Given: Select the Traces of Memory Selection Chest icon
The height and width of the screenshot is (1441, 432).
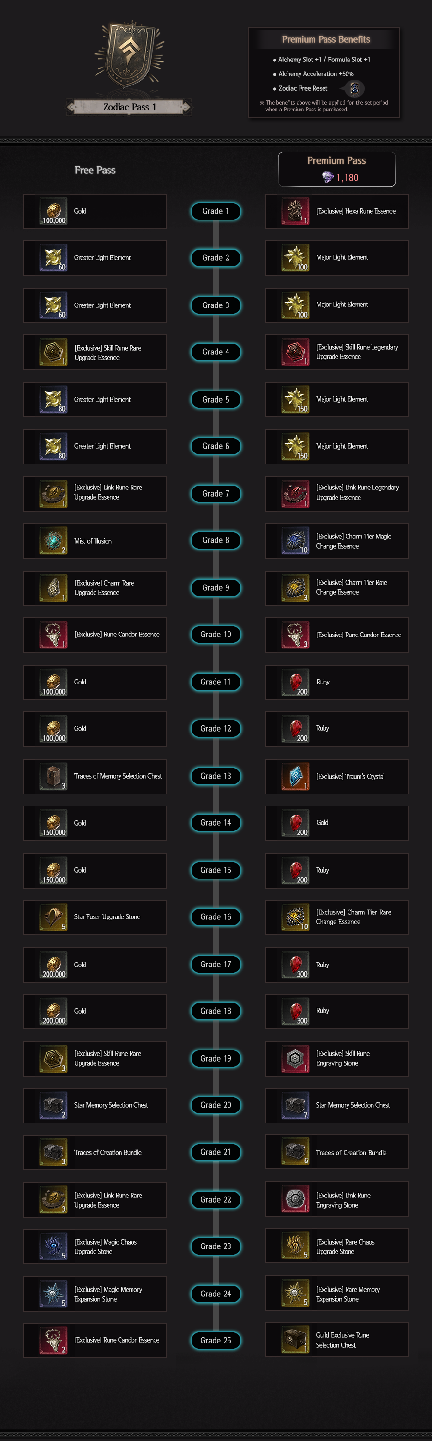Looking at the screenshot, I should [x=53, y=776].
